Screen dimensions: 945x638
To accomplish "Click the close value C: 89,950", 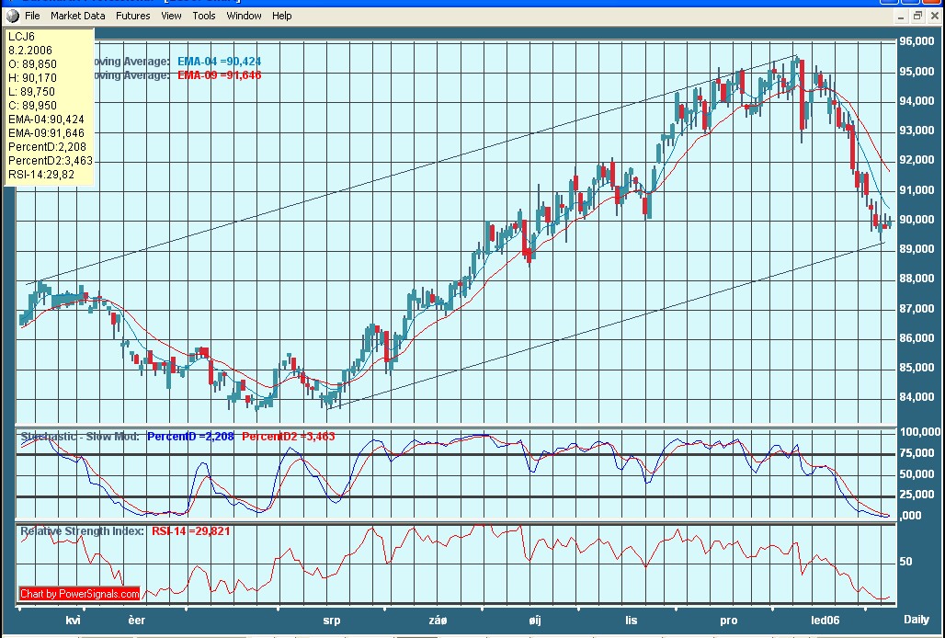I will coord(32,106).
